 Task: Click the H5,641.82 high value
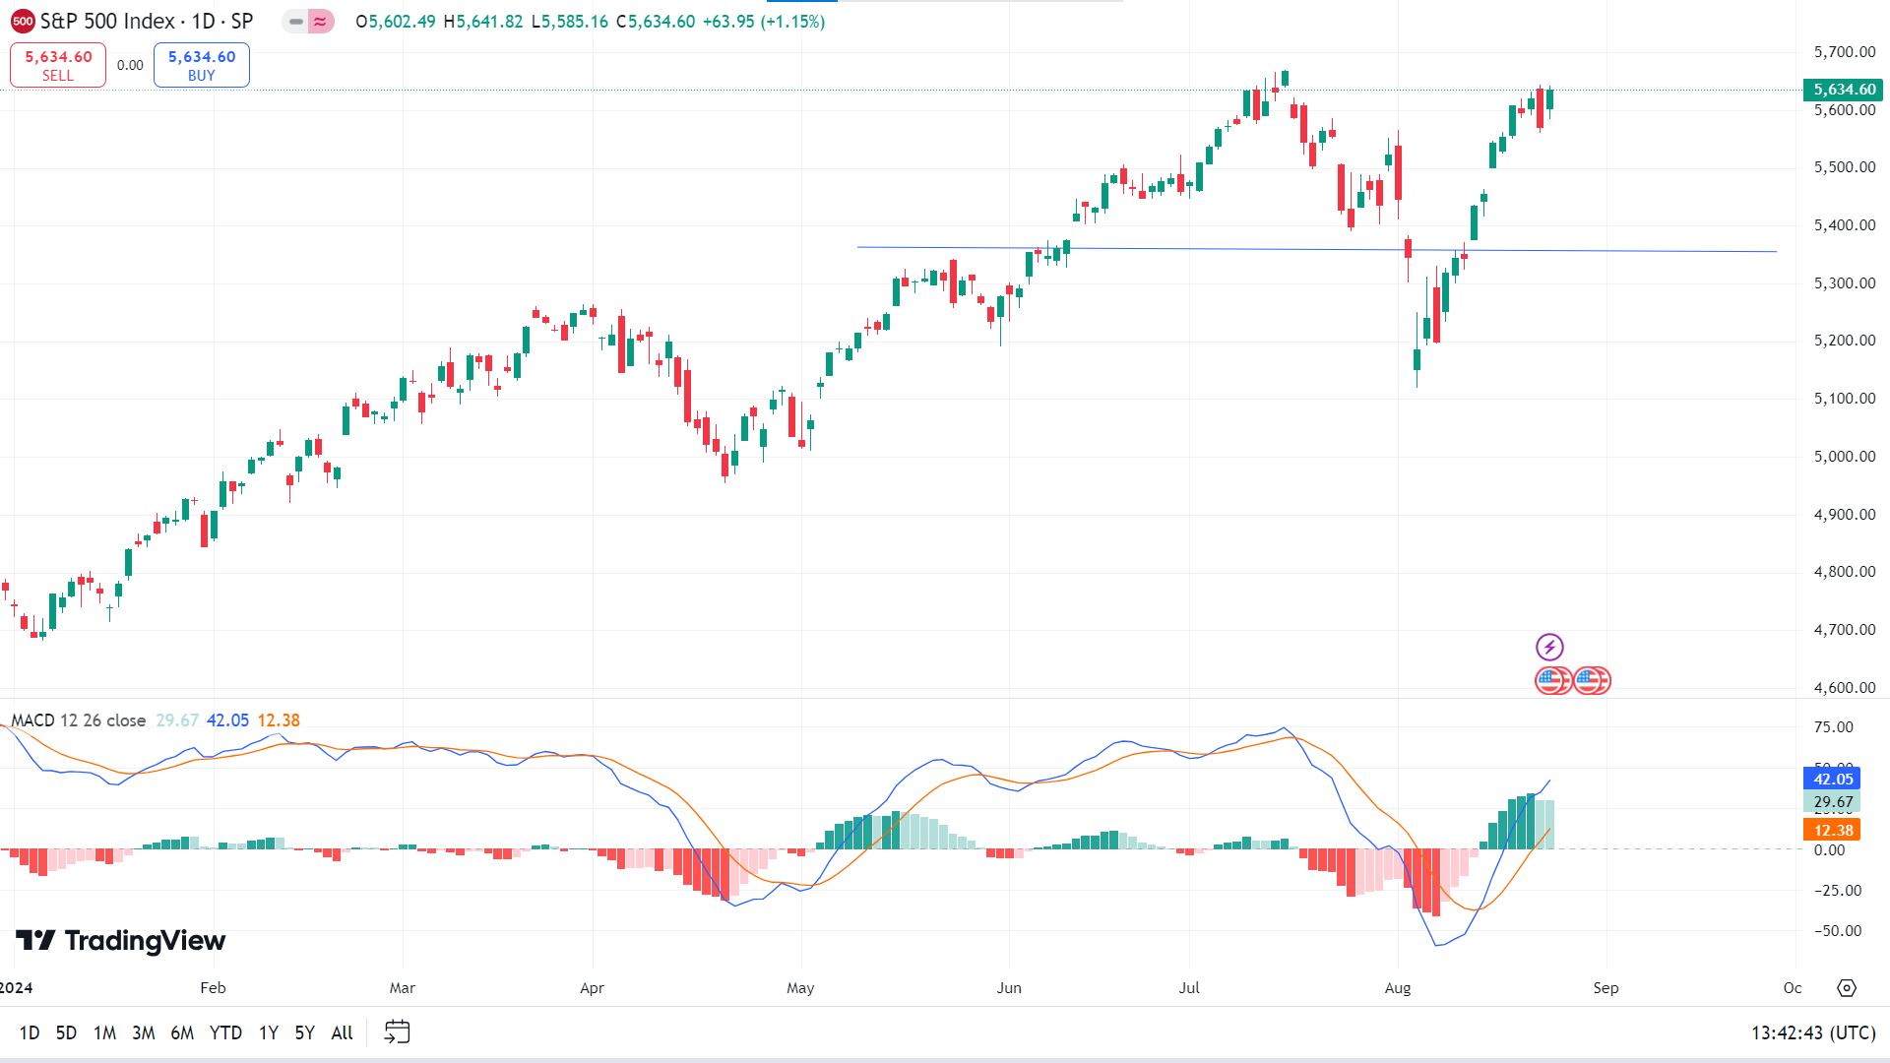click(x=483, y=22)
